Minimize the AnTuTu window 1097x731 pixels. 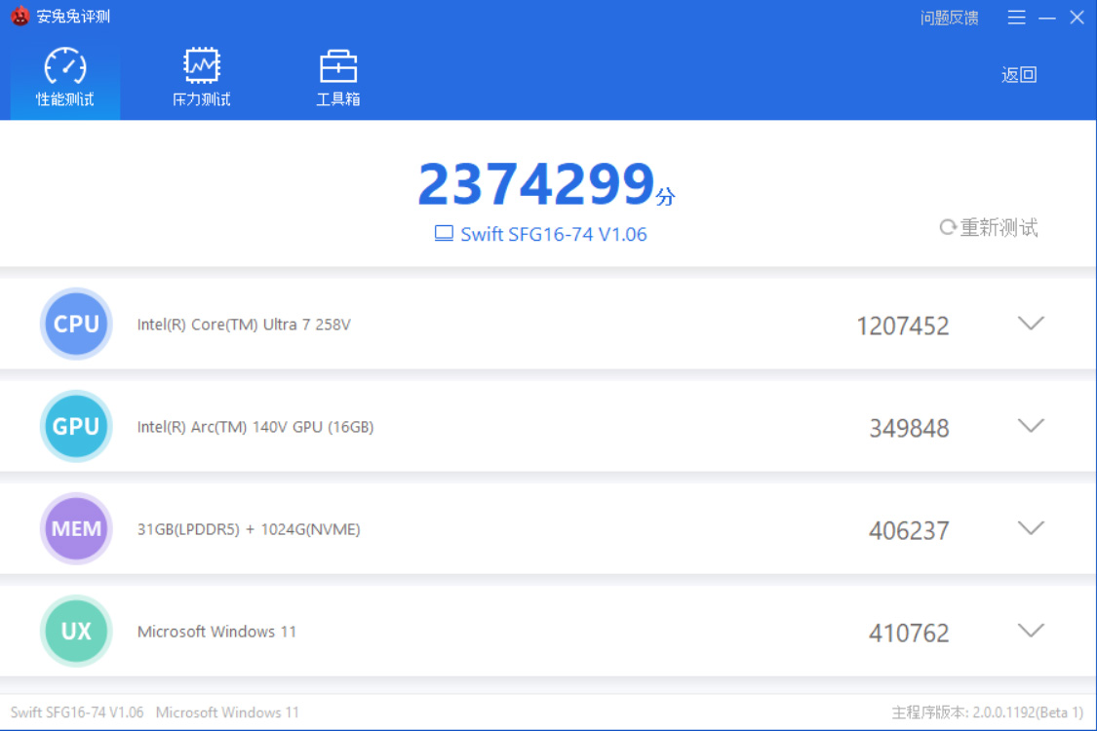click(1046, 18)
